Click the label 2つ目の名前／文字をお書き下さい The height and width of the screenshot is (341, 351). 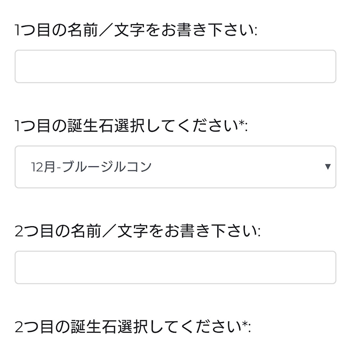137,231
